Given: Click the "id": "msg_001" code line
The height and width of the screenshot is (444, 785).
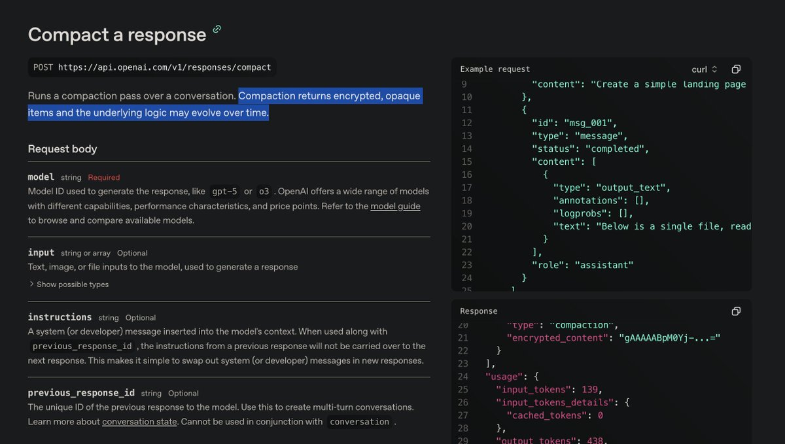Looking at the screenshot, I should click(574, 123).
